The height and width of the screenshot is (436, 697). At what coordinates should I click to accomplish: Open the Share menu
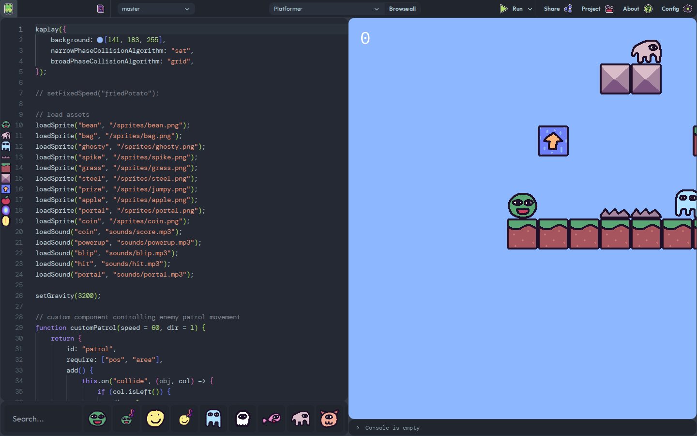tap(558, 9)
